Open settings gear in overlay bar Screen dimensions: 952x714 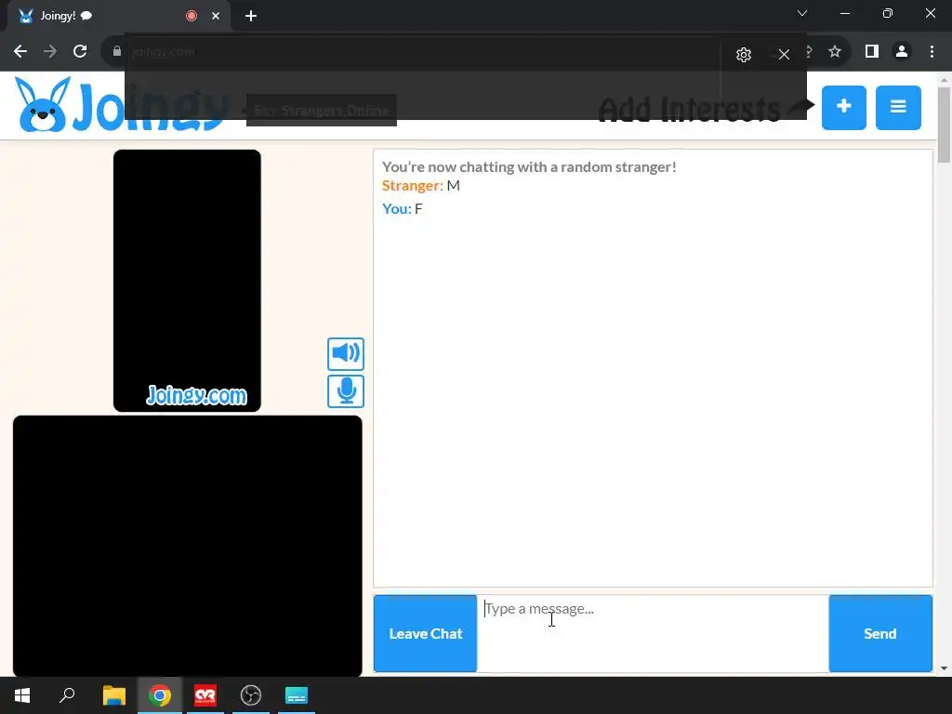click(743, 55)
